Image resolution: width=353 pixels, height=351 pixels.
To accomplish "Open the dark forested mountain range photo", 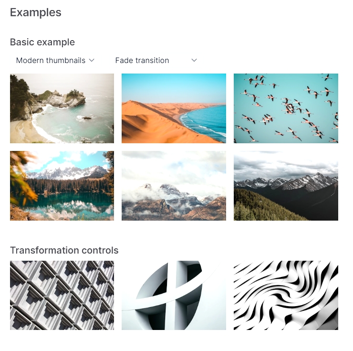I will click(286, 186).
